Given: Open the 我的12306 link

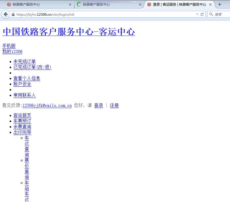Looking at the screenshot, I should point(12,52).
